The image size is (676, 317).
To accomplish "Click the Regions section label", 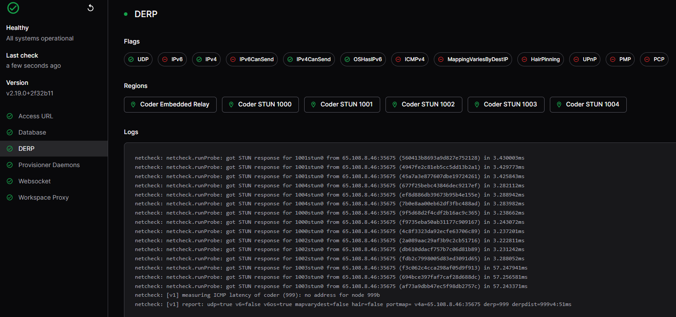I will point(136,86).
